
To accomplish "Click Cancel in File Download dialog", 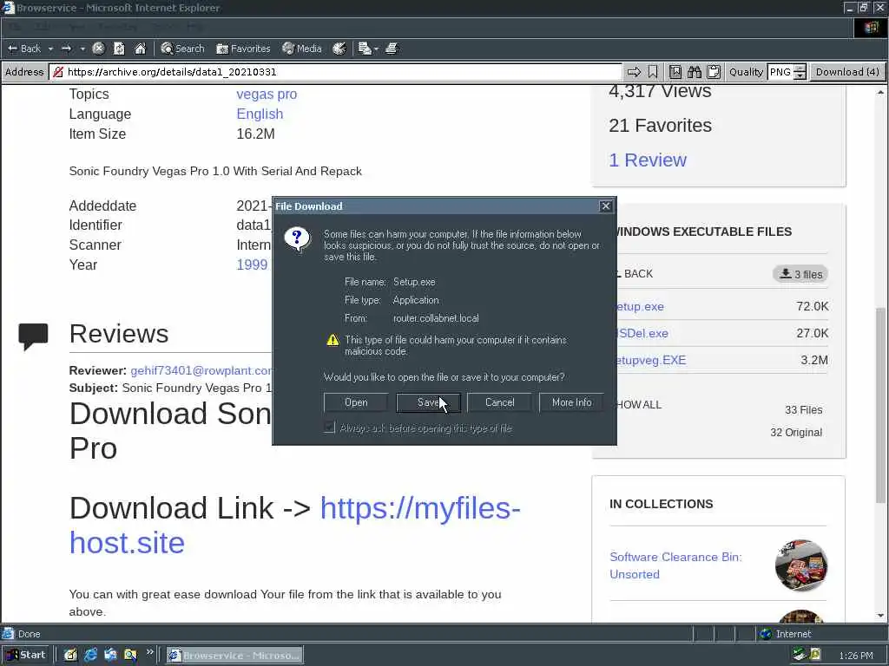I will (499, 402).
